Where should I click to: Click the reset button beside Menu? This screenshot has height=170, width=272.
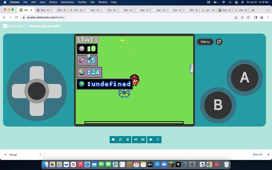219,42
